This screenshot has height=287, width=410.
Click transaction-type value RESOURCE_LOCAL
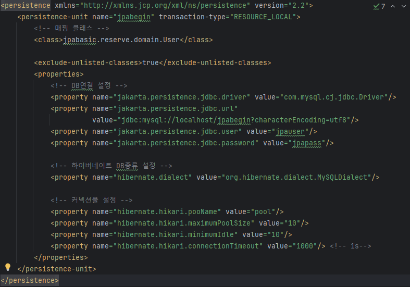(263, 17)
